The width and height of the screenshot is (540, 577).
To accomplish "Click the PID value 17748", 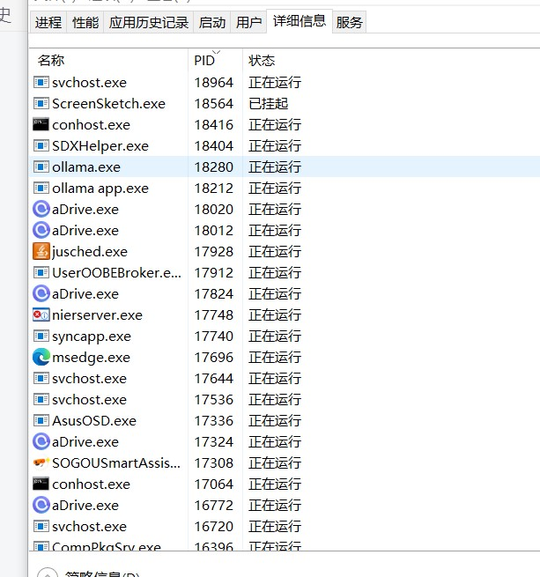I will (x=213, y=315).
